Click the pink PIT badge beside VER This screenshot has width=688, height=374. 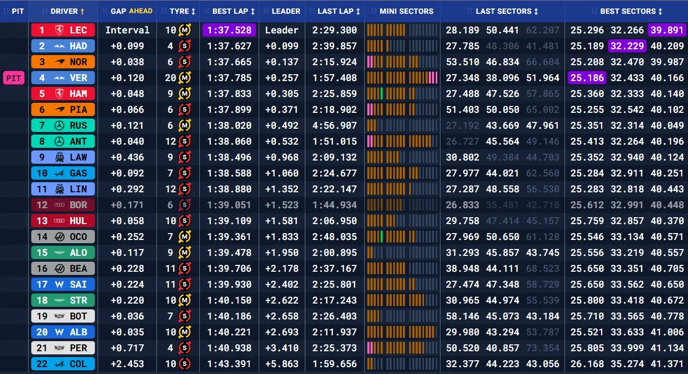(x=14, y=78)
